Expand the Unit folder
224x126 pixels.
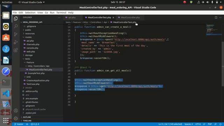pos(28,77)
